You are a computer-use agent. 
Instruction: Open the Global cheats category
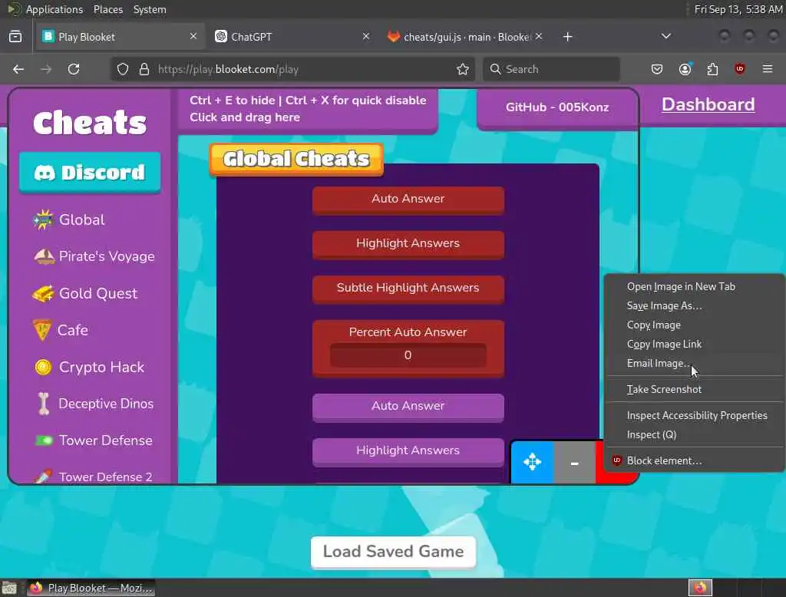tap(68, 219)
